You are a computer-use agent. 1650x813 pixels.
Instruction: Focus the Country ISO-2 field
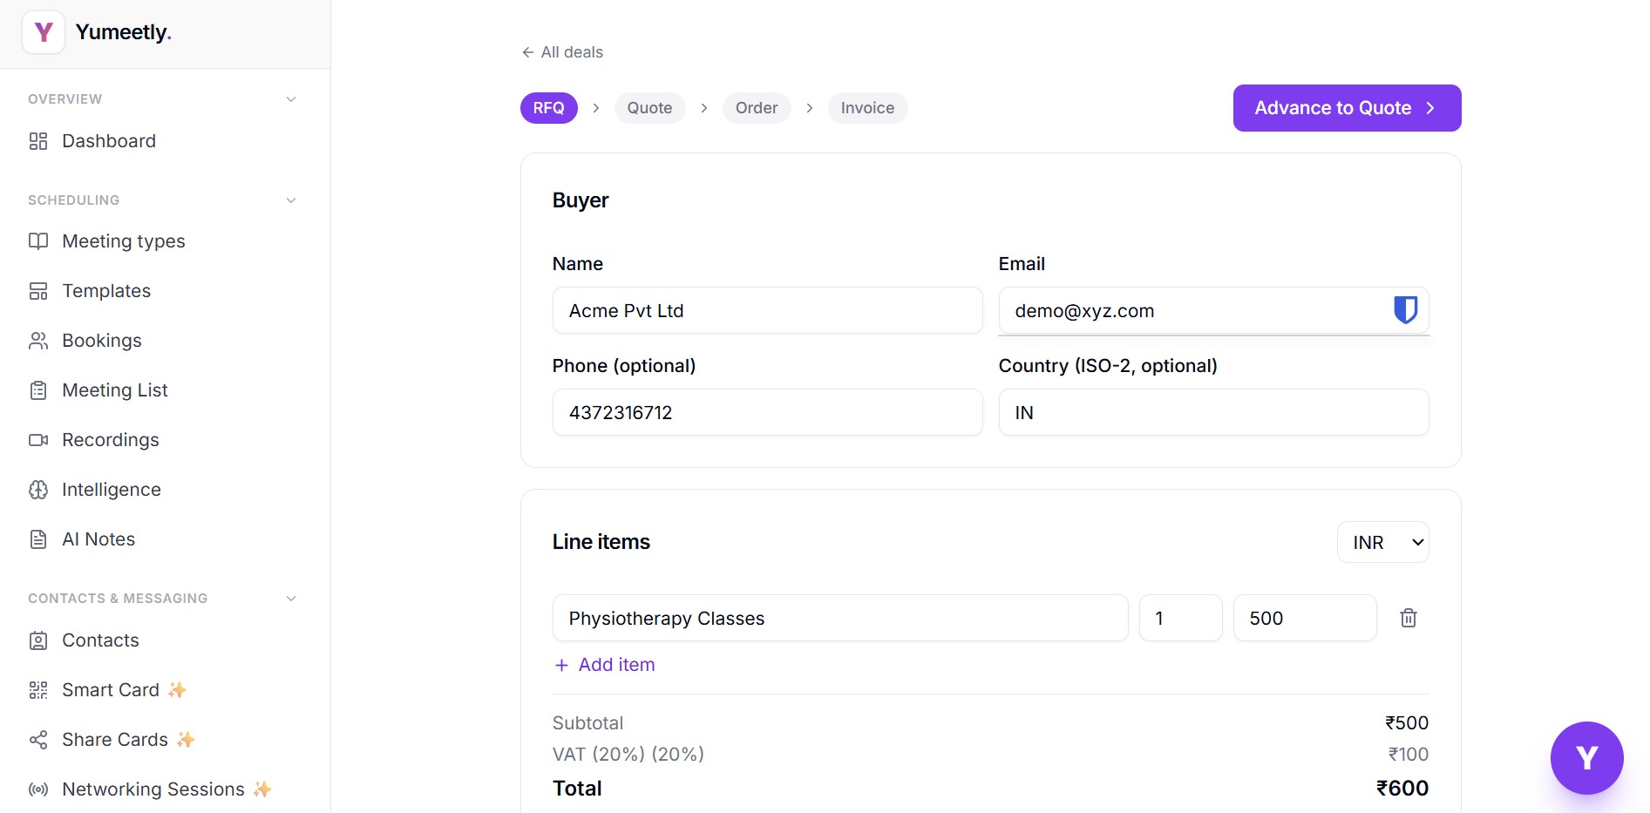point(1213,412)
